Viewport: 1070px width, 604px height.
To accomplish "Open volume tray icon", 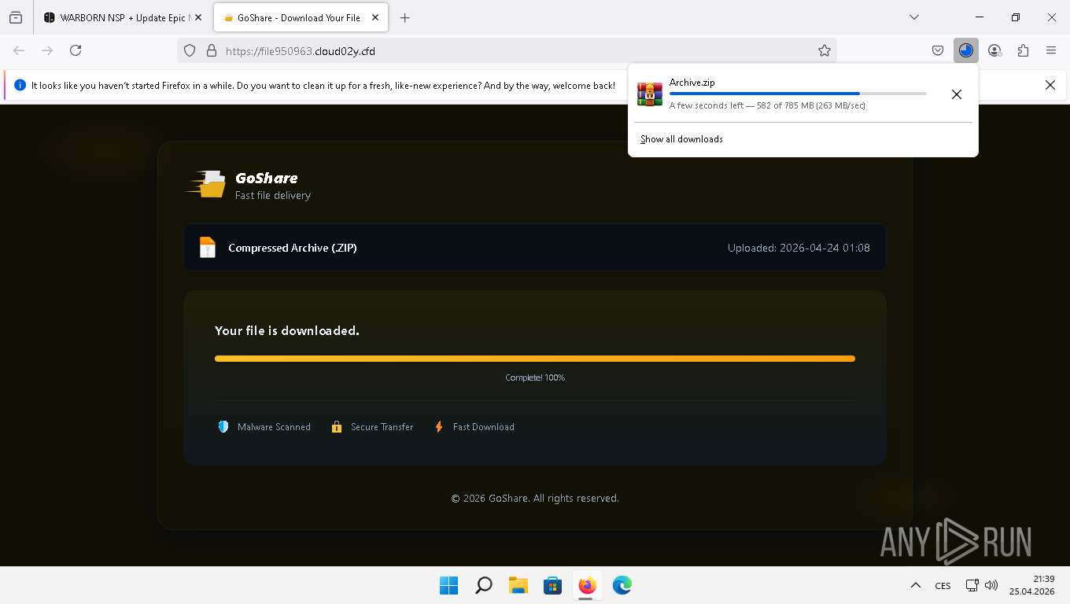I will click(991, 585).
